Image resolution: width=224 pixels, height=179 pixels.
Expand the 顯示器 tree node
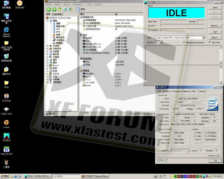tap(47, 54)
